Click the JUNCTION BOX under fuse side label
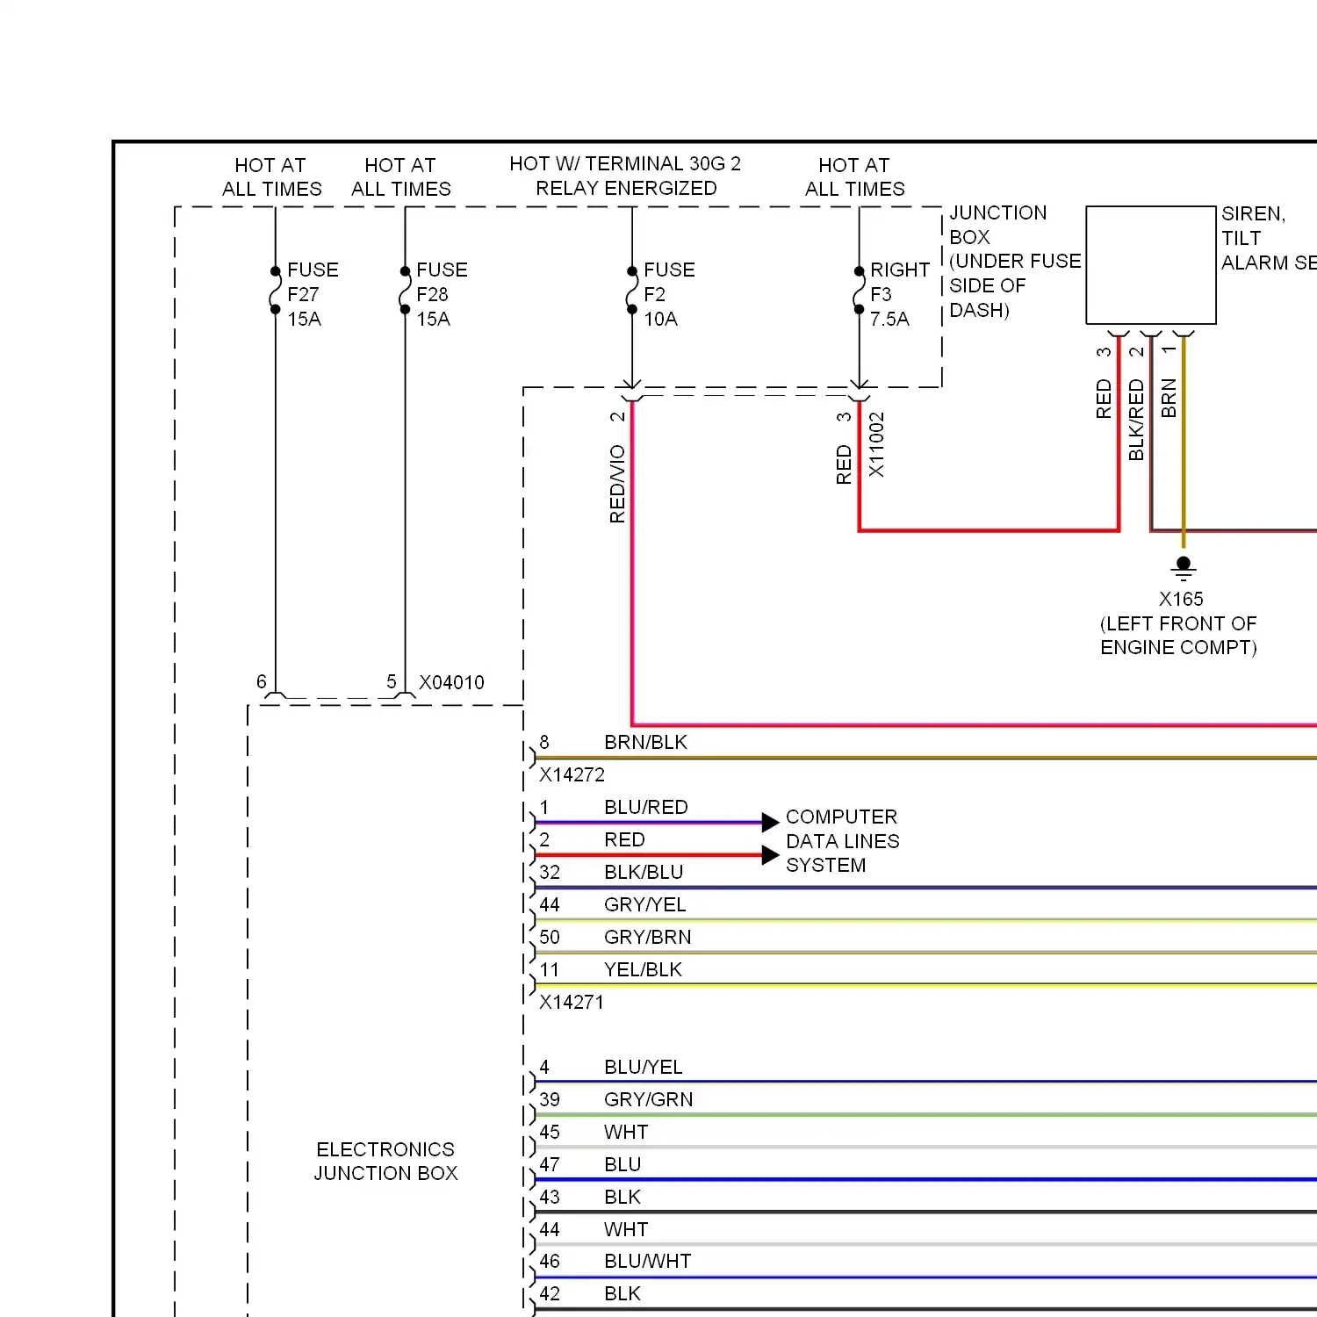 1015,262
